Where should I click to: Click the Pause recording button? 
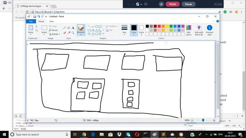[x=188, y=4]
